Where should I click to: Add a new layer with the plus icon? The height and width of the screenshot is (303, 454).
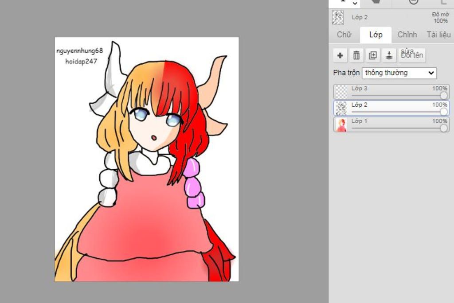[340, 55]
